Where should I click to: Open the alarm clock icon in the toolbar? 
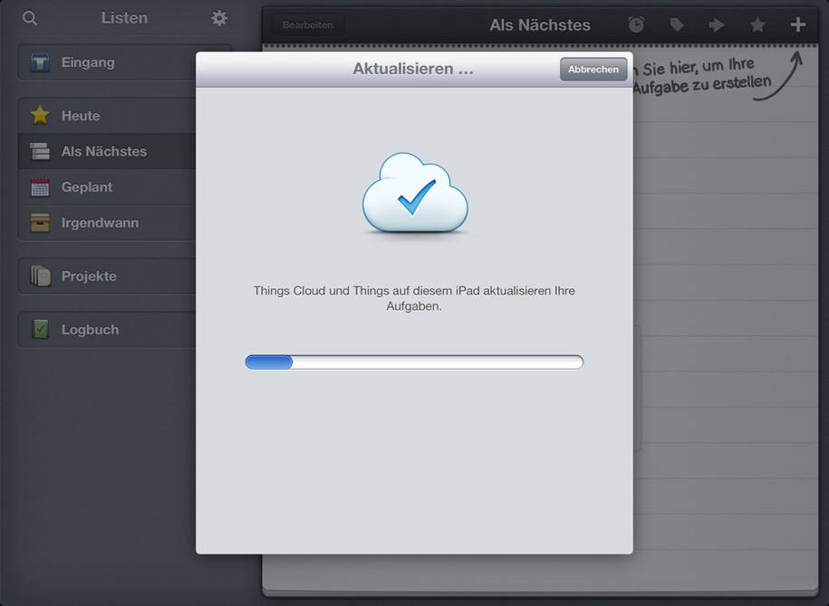pyautogui.click(x=635, y=24)
